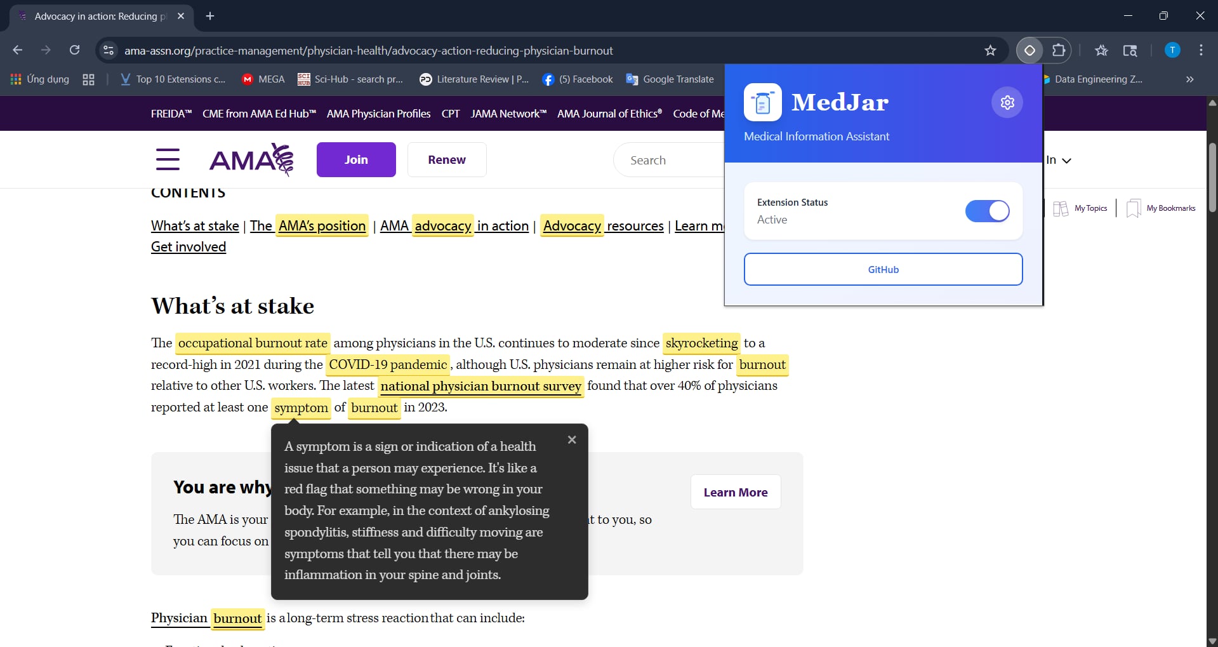Open the tab search icon

coord(1130,50)
